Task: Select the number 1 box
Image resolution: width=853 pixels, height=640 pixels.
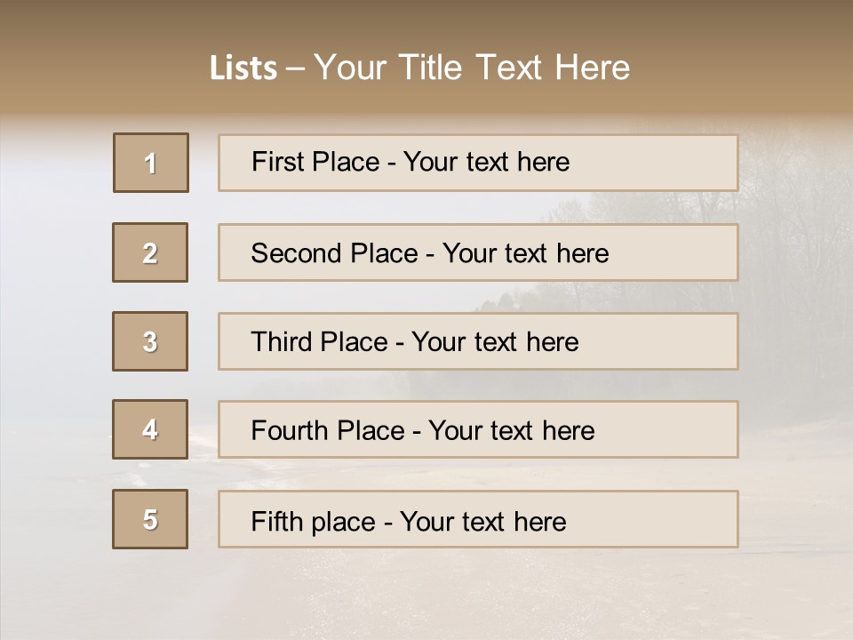Action: click(x=151, y=163)
